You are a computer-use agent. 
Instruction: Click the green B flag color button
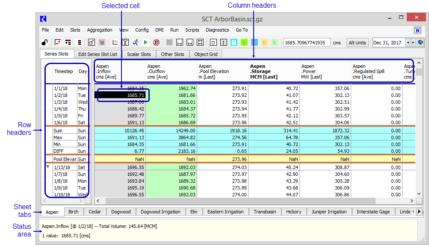pyautogui.click(x=244, y=42)
